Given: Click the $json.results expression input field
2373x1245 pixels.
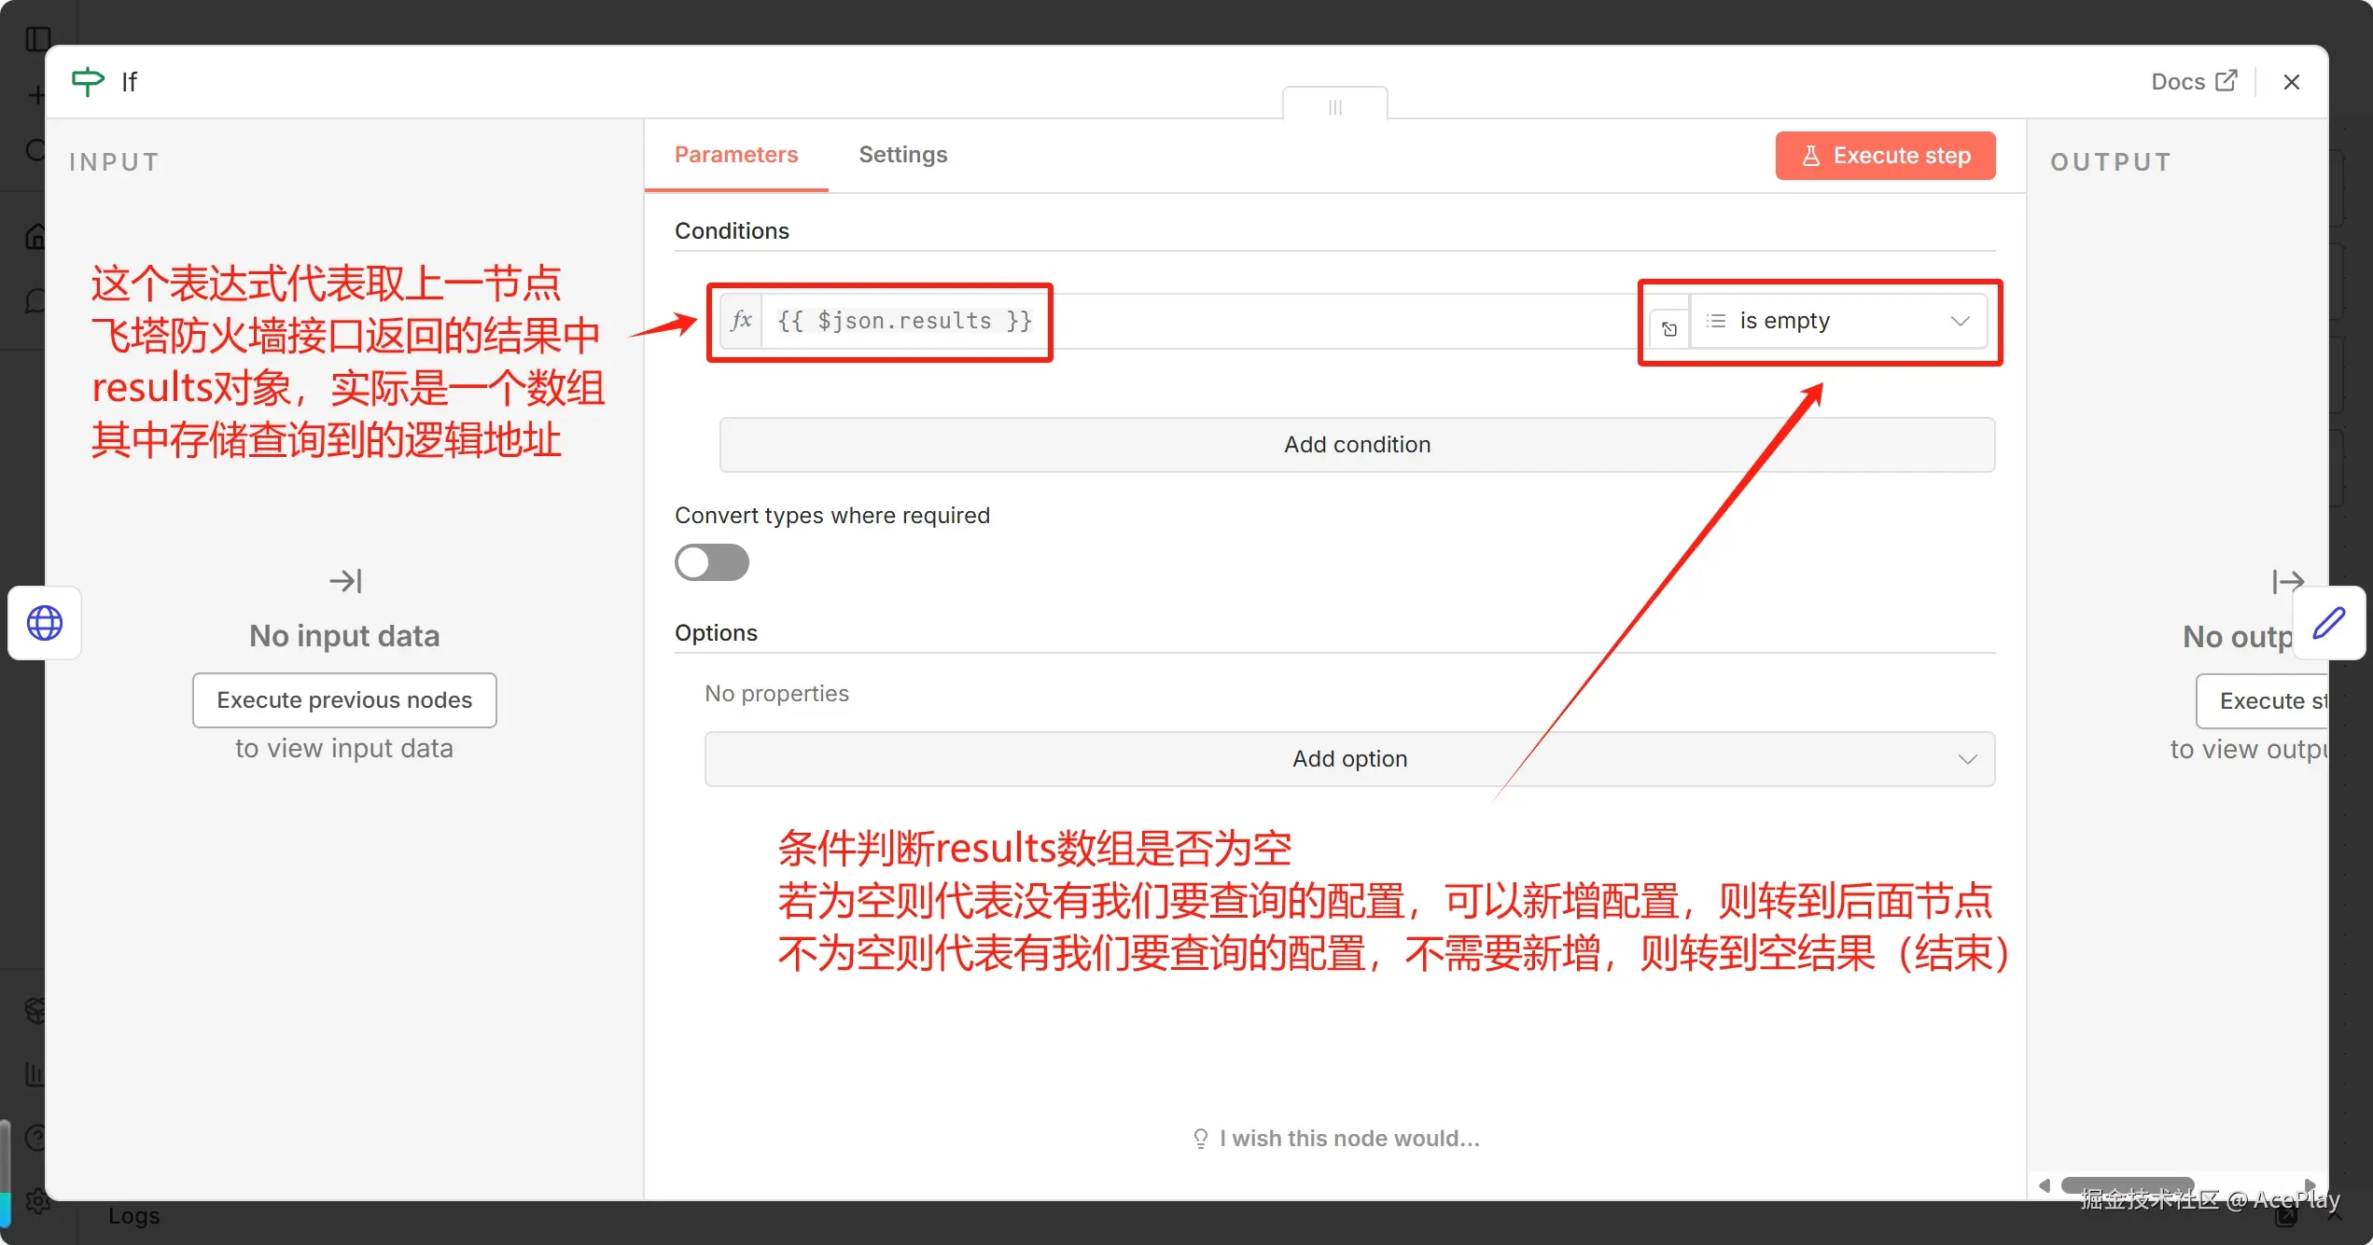Looking at the screenshot, I should [904, 321].
